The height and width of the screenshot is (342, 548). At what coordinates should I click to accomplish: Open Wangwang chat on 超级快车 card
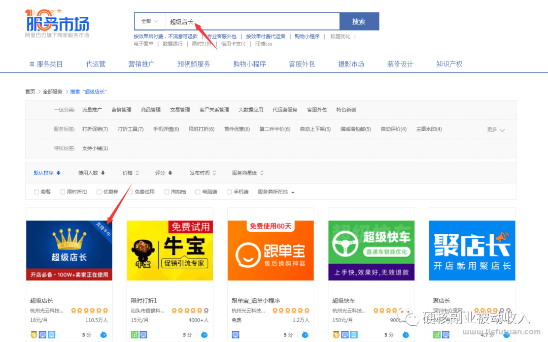pyautogui.click(x=406, y=335)
